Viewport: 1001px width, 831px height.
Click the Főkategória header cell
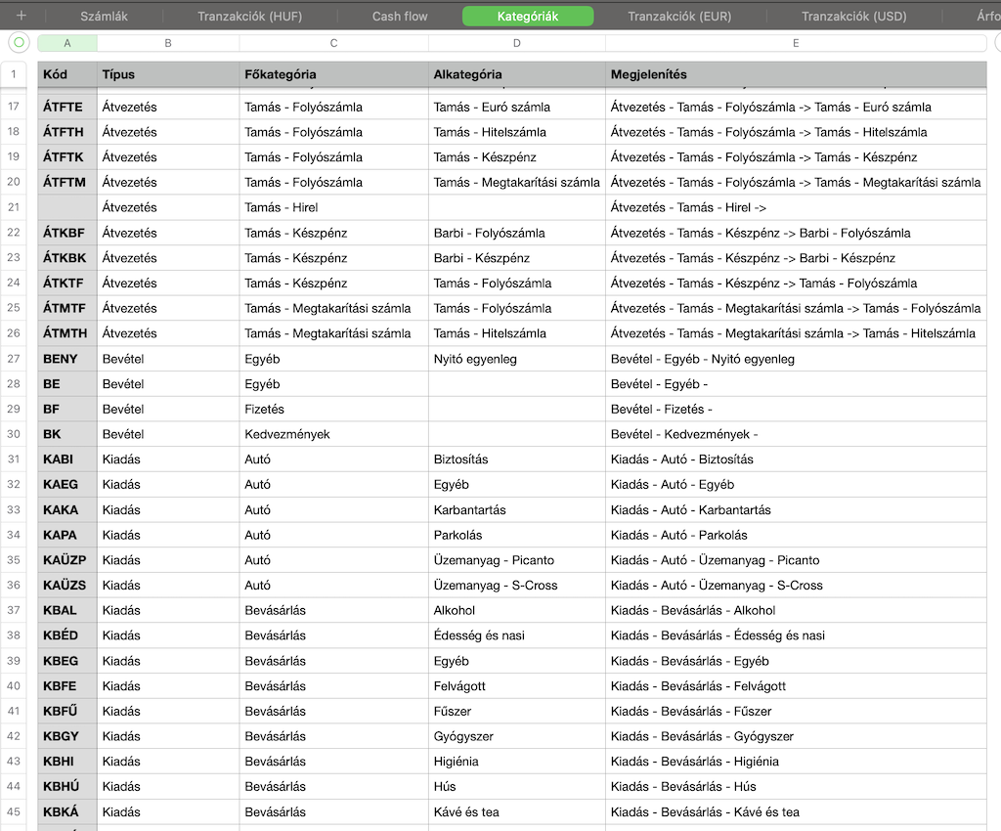click(x=333, y=74)
